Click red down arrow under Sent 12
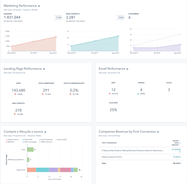The height and width of the screenshot is (184, 187). 110,94
